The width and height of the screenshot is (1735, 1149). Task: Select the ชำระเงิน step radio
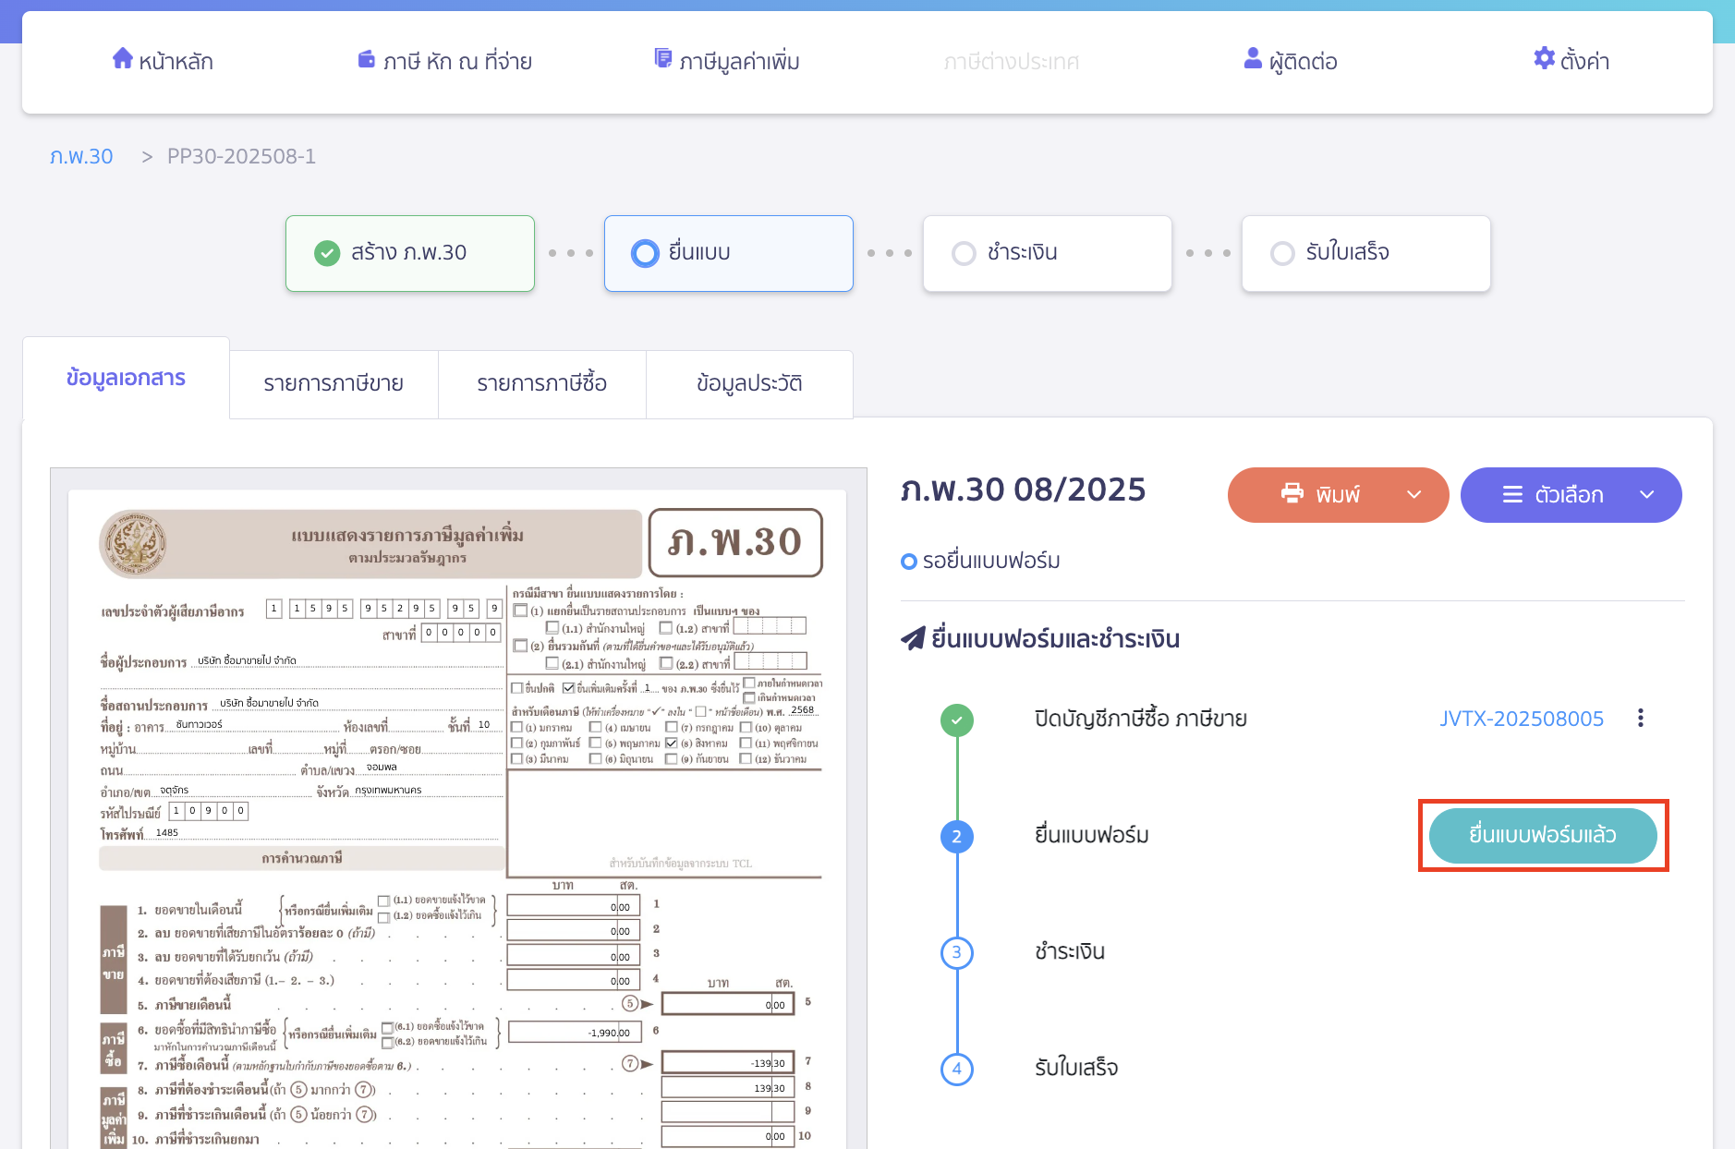coord(963,253)
